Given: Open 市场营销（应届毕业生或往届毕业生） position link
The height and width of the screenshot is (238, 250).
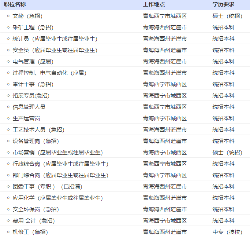Looking at the screenshot, I should (x=57, y=153).
